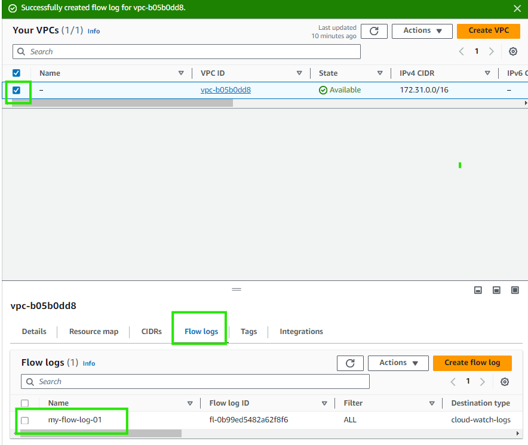Open the vpc-b05b0dd8 VPC ID link
Image resolution: width=528 pixels, height=445 pixels.
pos(226,90)
